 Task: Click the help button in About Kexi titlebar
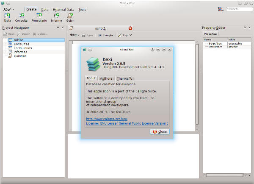pyautogui.click(x=152, y=50)
